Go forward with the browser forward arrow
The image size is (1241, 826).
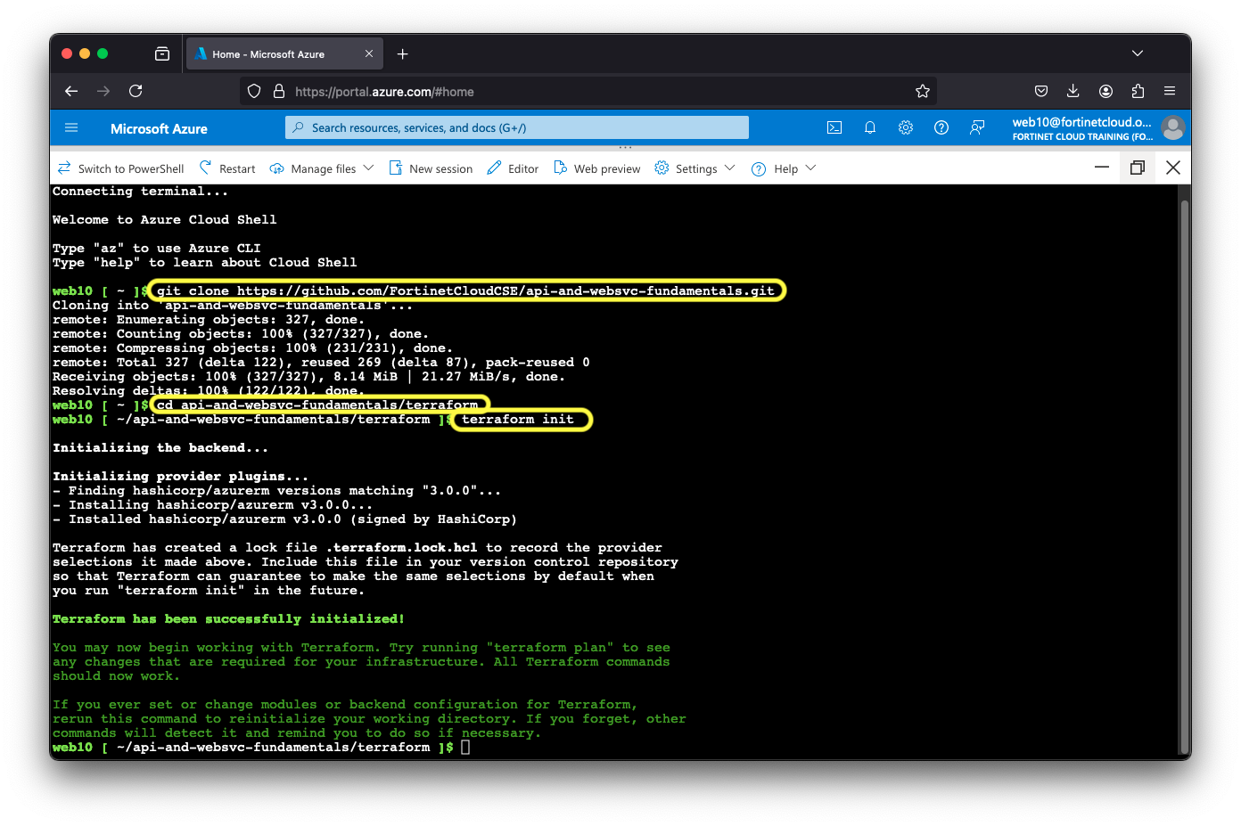tap(103, 91)
